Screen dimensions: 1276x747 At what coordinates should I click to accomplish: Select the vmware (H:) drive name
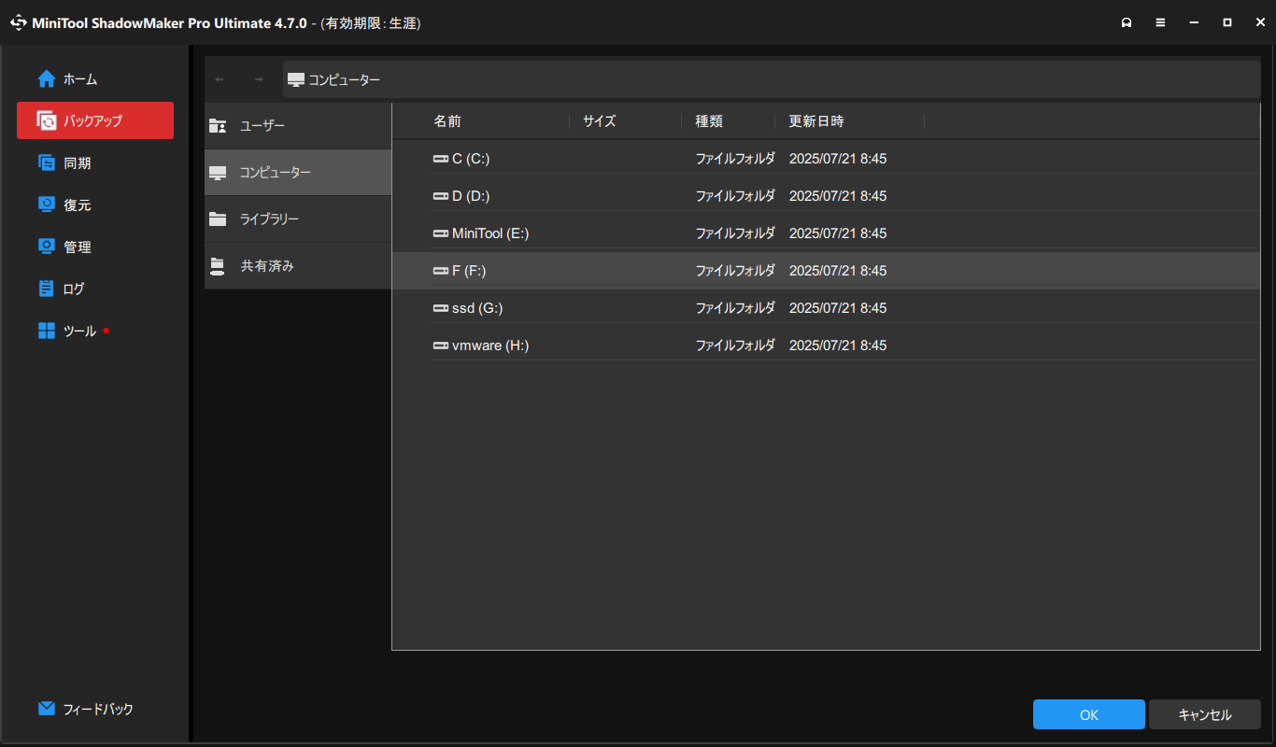(x=490, y=345)
